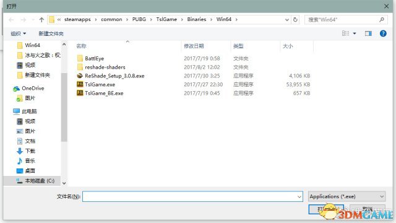
Task: Open 新建文件夹 in navigation pane
Action: click(x=37, y=75)
